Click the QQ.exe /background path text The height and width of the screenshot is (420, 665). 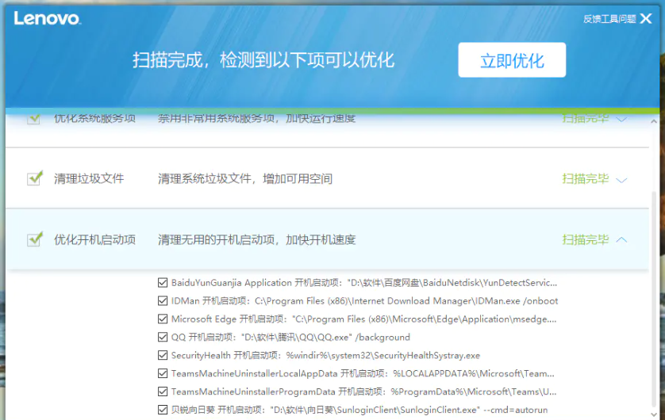[325, 338]
